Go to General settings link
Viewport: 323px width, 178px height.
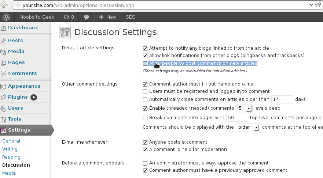click(x=11, y=141)
